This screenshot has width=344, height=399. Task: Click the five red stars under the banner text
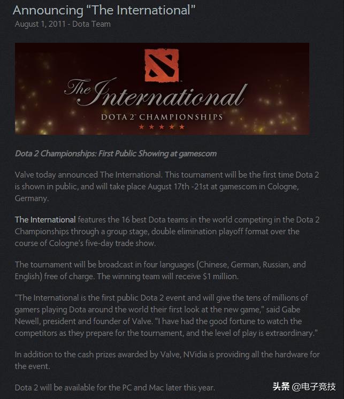coord(162,127)
